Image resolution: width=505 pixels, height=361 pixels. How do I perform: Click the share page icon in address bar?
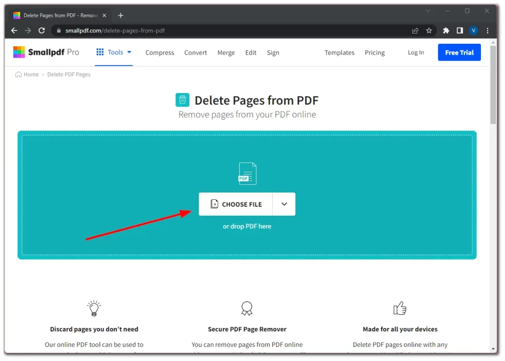click(415, 31)
